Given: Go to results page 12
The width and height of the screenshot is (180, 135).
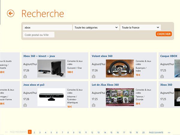Looking at the screenshot, I should 92,132.
